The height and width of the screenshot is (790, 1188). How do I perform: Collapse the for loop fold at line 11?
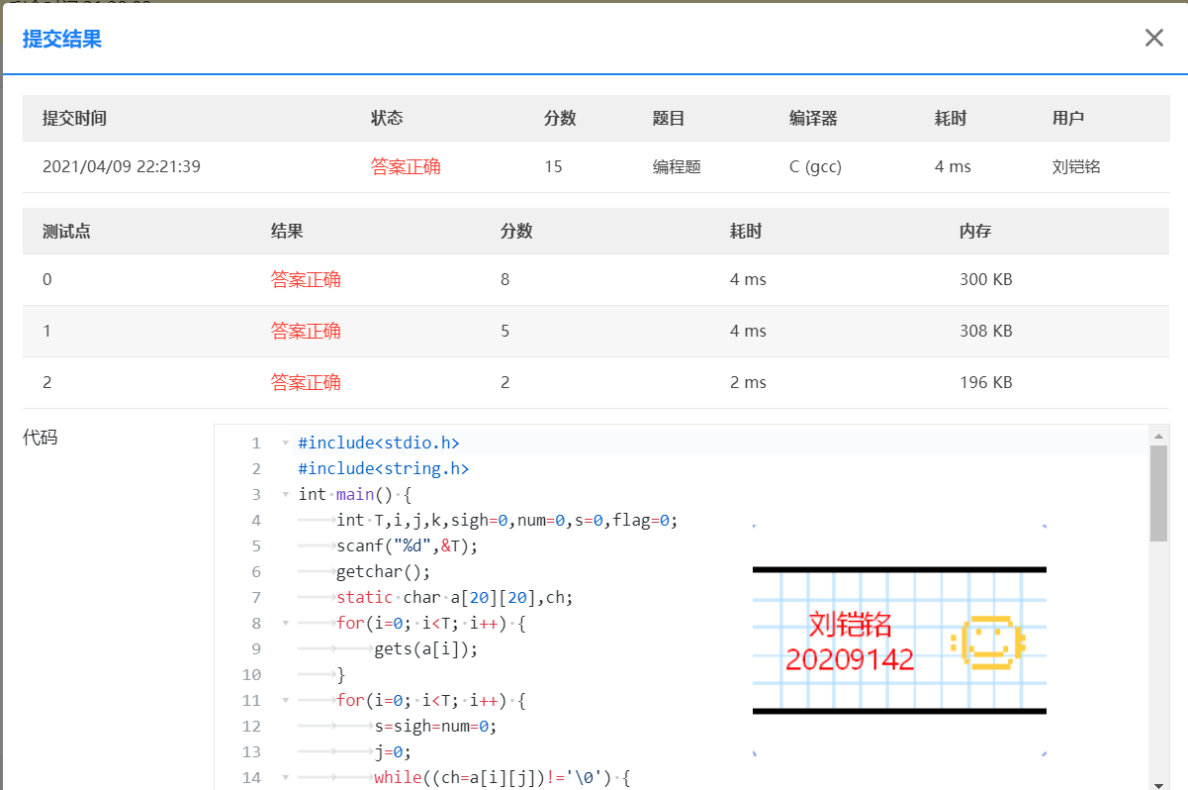point(286,701)
